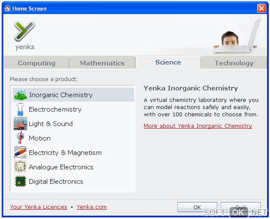Screen dimensions: 270x219
Task: Click the Electrochemistry beaker icon
Action: (x=20, y=109)
